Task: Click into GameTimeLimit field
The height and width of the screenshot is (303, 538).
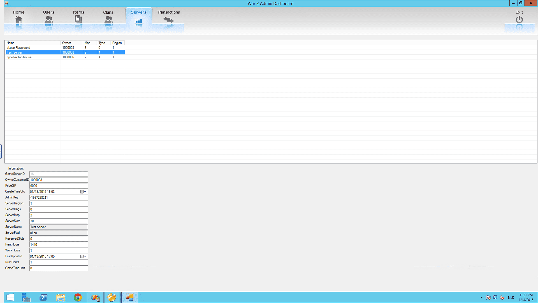Action: click(x=59, y=268)
